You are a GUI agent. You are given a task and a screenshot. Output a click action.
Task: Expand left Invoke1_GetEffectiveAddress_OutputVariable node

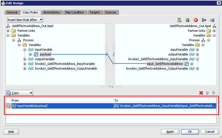pyautogui.click(x=25, y=69)
